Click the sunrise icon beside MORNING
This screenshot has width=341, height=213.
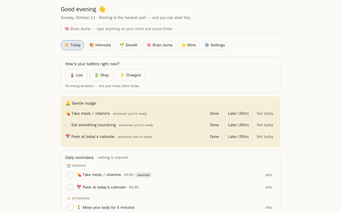[69, 166]
